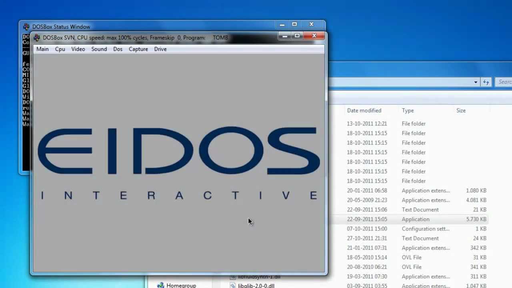Maximize the DOSBox SVN game window
Viewport: 512px width, 288px height.
[x=297, y=36]
